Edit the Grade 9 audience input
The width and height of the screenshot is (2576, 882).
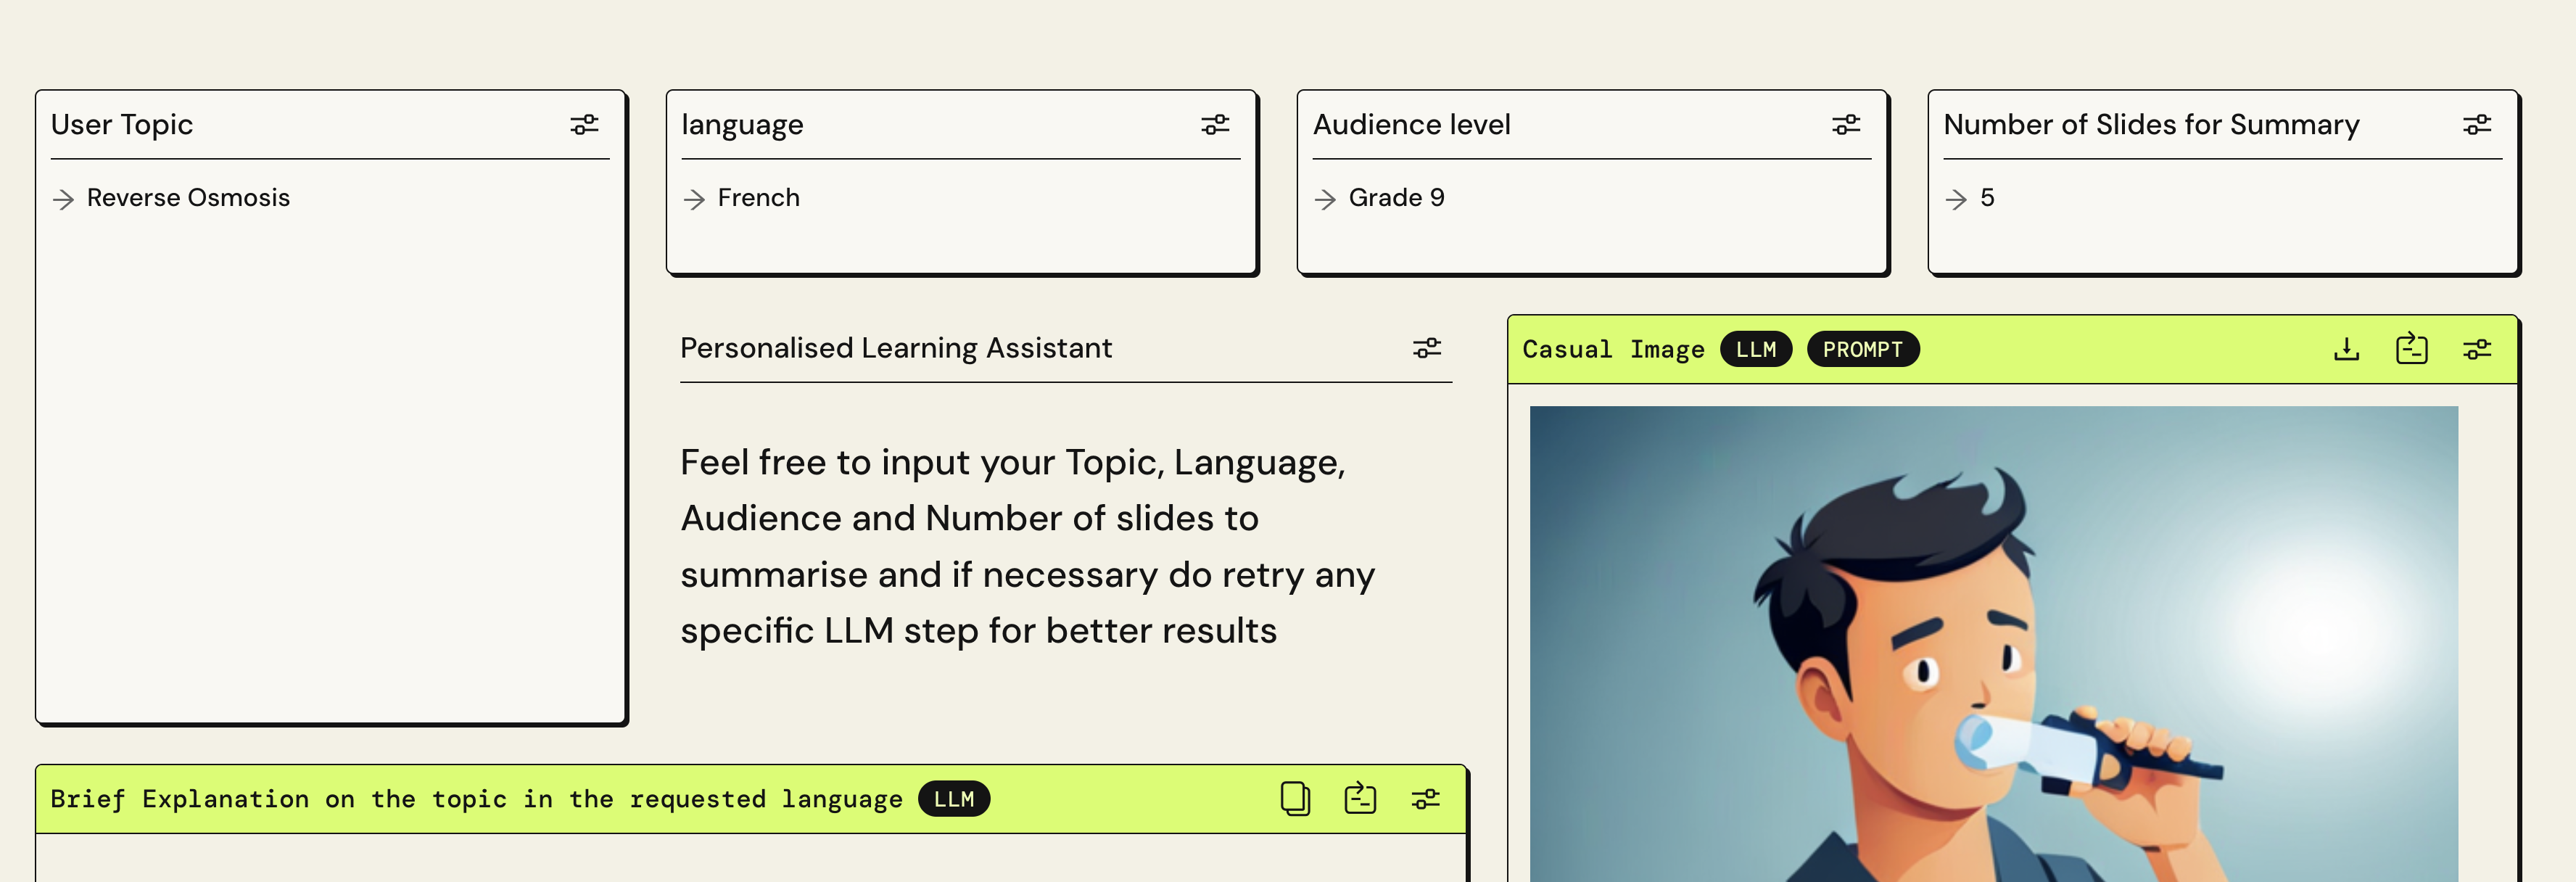coord(1396,198)
